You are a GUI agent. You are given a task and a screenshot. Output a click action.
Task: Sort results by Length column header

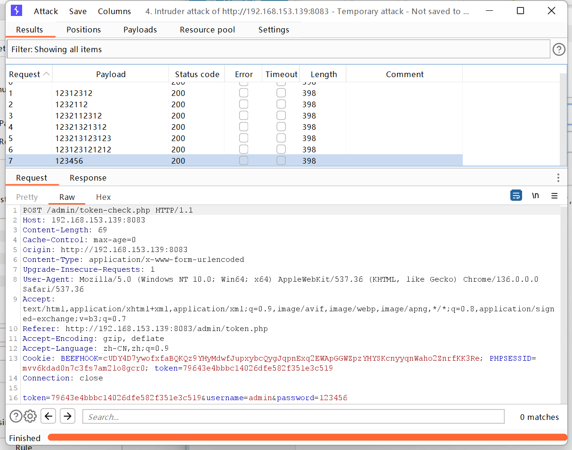[x=323, y=74]
